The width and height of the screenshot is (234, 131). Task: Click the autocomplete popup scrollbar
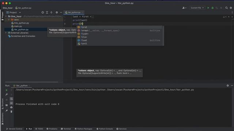[163, 36]
